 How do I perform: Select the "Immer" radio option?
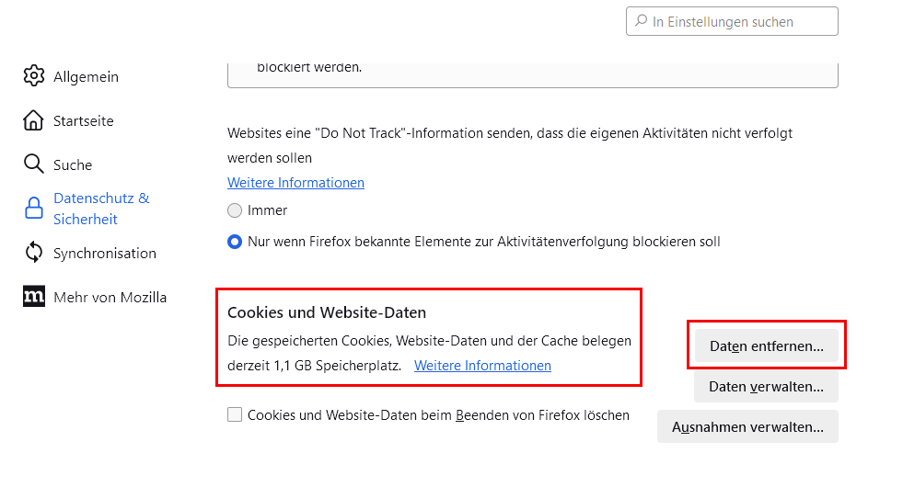click(235, 210)
